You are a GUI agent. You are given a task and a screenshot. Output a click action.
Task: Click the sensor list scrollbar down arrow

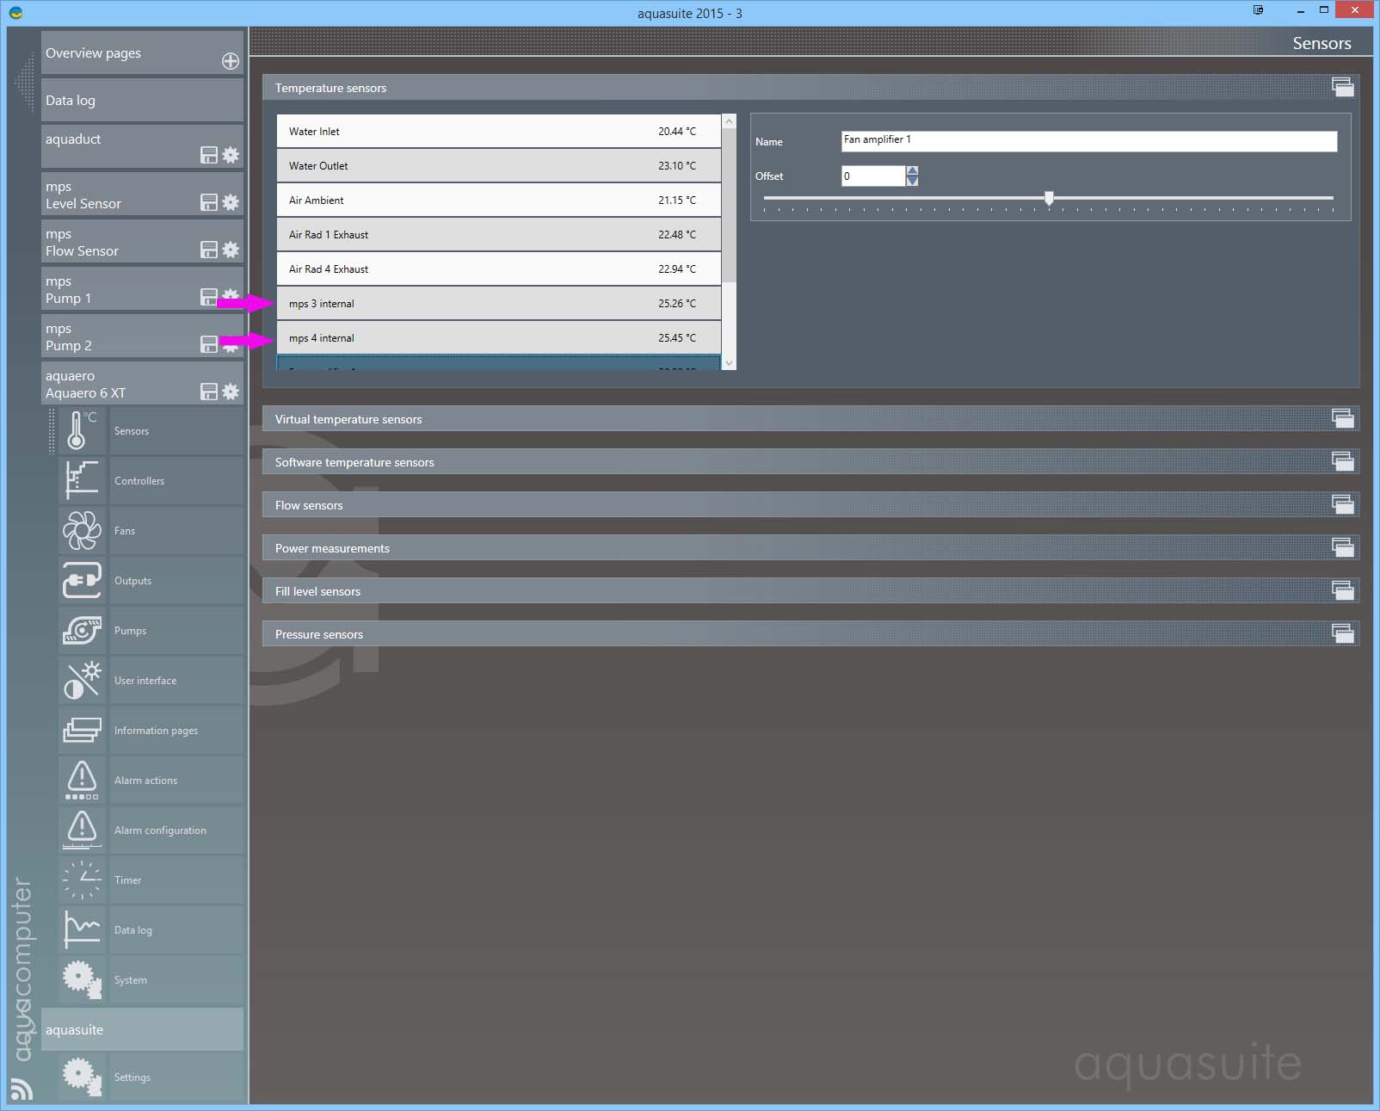[x=729, y=363]
